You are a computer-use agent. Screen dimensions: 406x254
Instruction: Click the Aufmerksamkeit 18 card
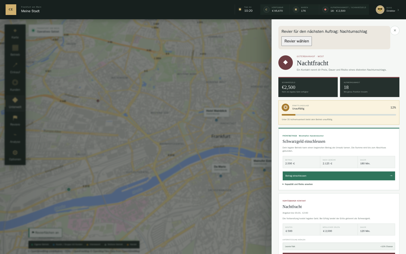point(369,87)
